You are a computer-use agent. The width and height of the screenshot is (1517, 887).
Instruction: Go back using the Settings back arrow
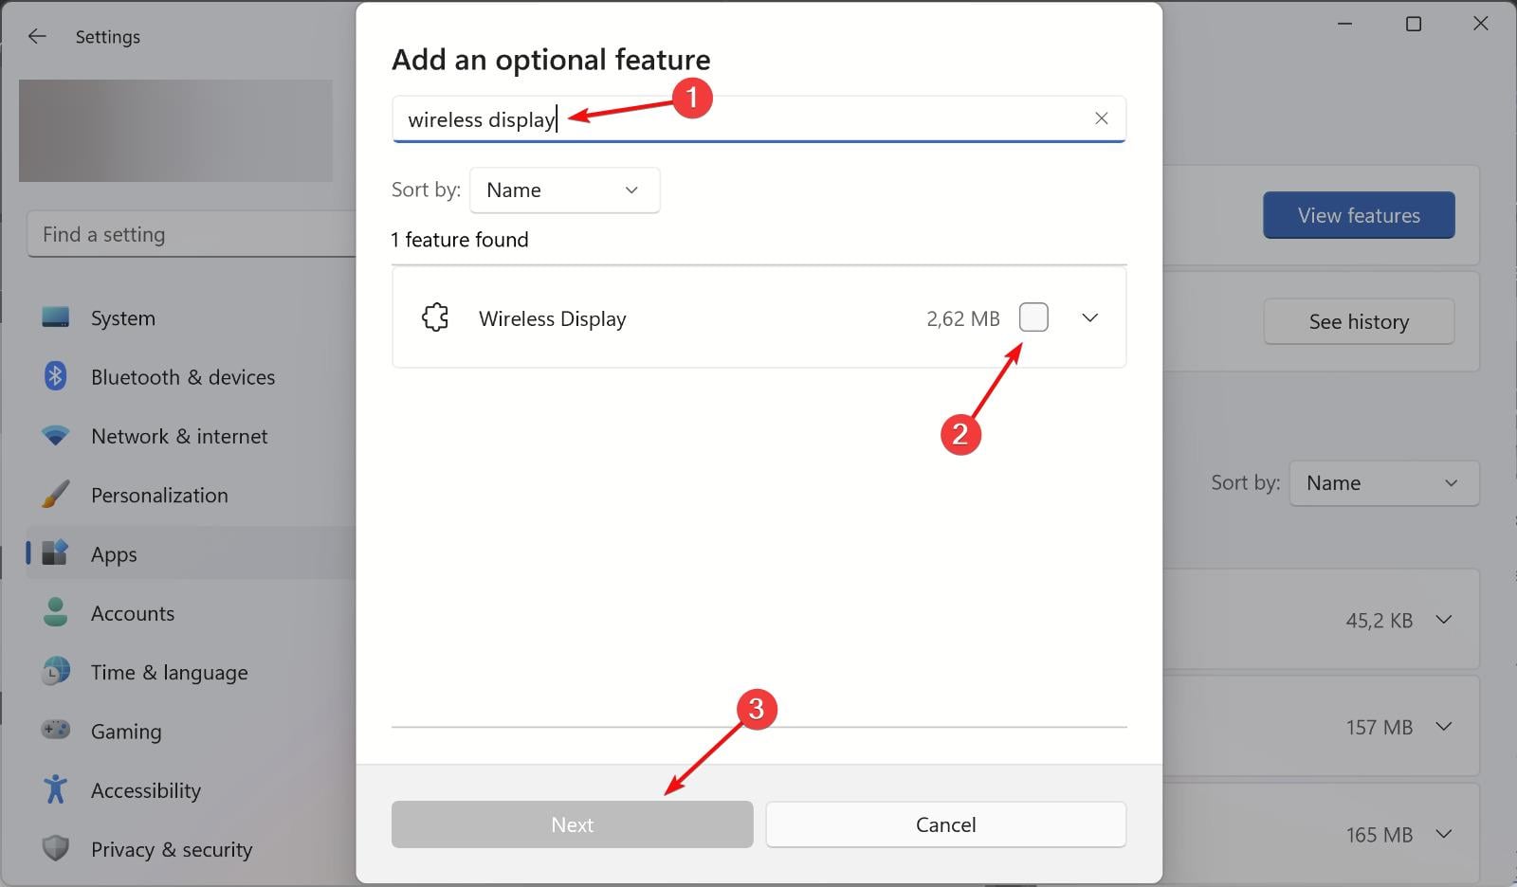37,36
